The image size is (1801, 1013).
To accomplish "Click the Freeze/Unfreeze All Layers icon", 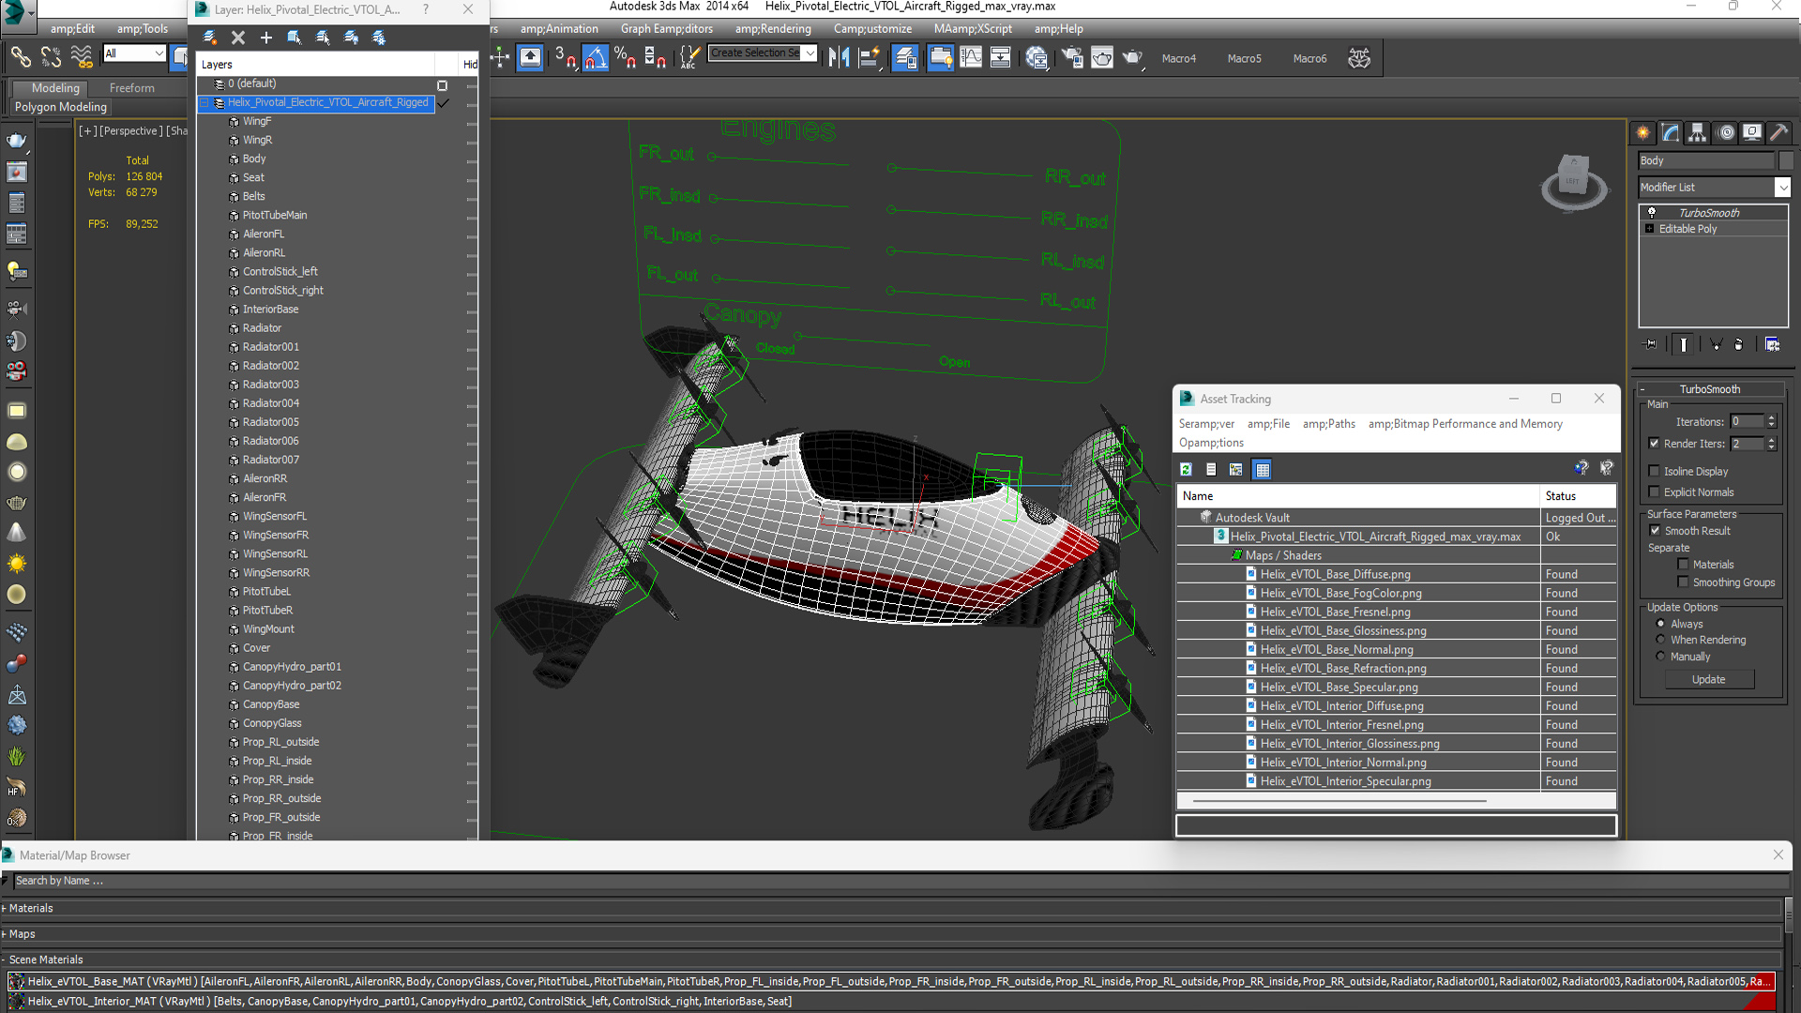I will click(379, 38).
